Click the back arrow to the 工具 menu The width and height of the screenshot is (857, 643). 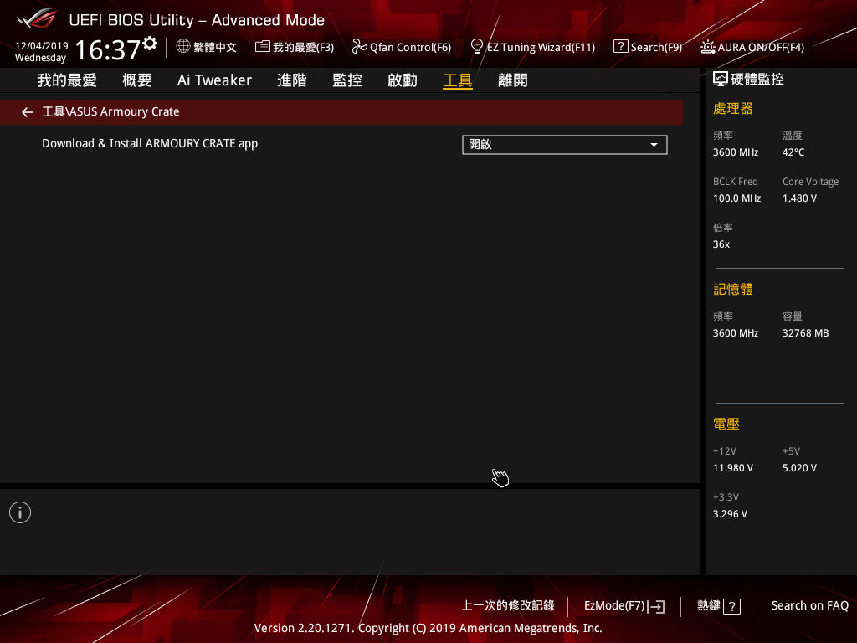click(28, 112)
